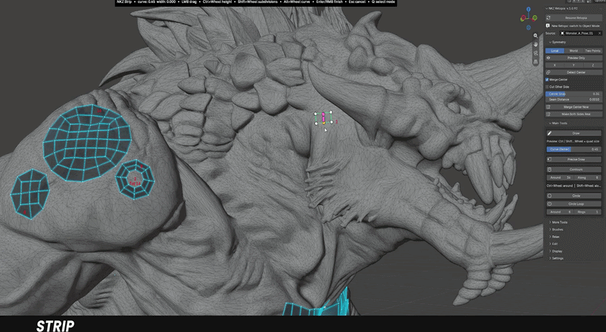Select Local symmetry space
The height and width of the screenshot is (332, 606).
click(555, 51)
